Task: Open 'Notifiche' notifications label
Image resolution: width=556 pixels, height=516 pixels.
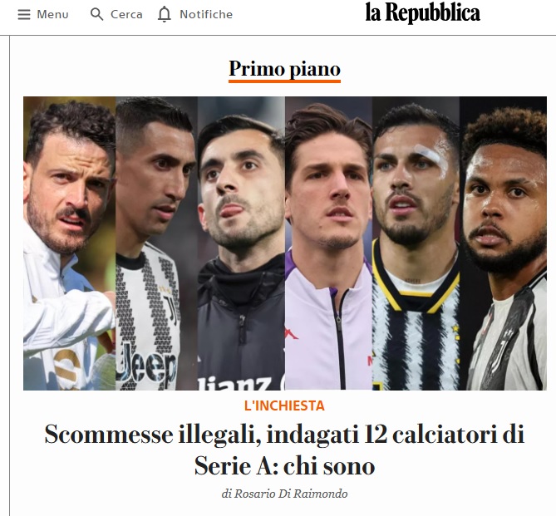Action: pyautogui.click(x=206, y=14)
